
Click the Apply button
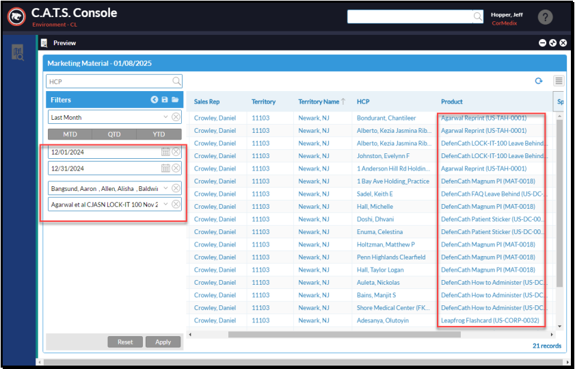pyautogui.click(x=163, y=342)
